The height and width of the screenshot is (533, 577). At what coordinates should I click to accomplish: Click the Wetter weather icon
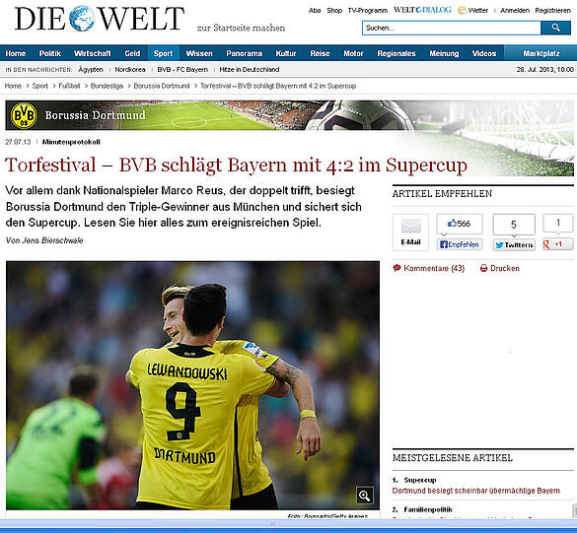tap(463, 10)
